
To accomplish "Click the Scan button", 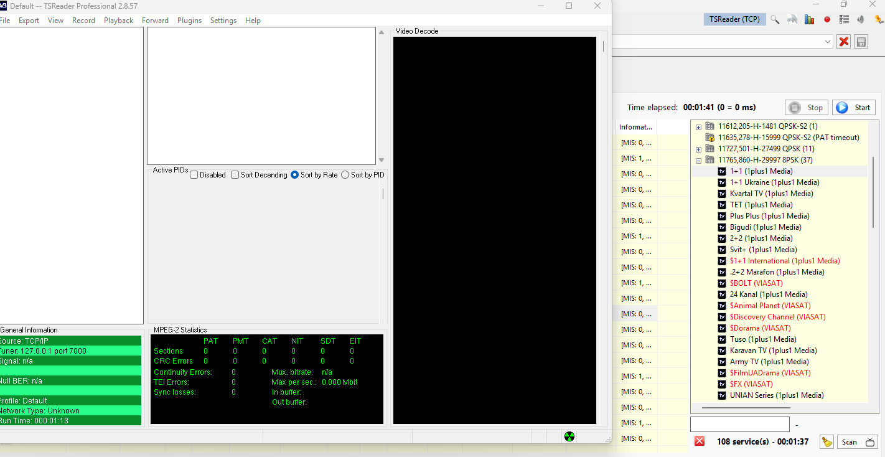I will (x=856, y=441).
